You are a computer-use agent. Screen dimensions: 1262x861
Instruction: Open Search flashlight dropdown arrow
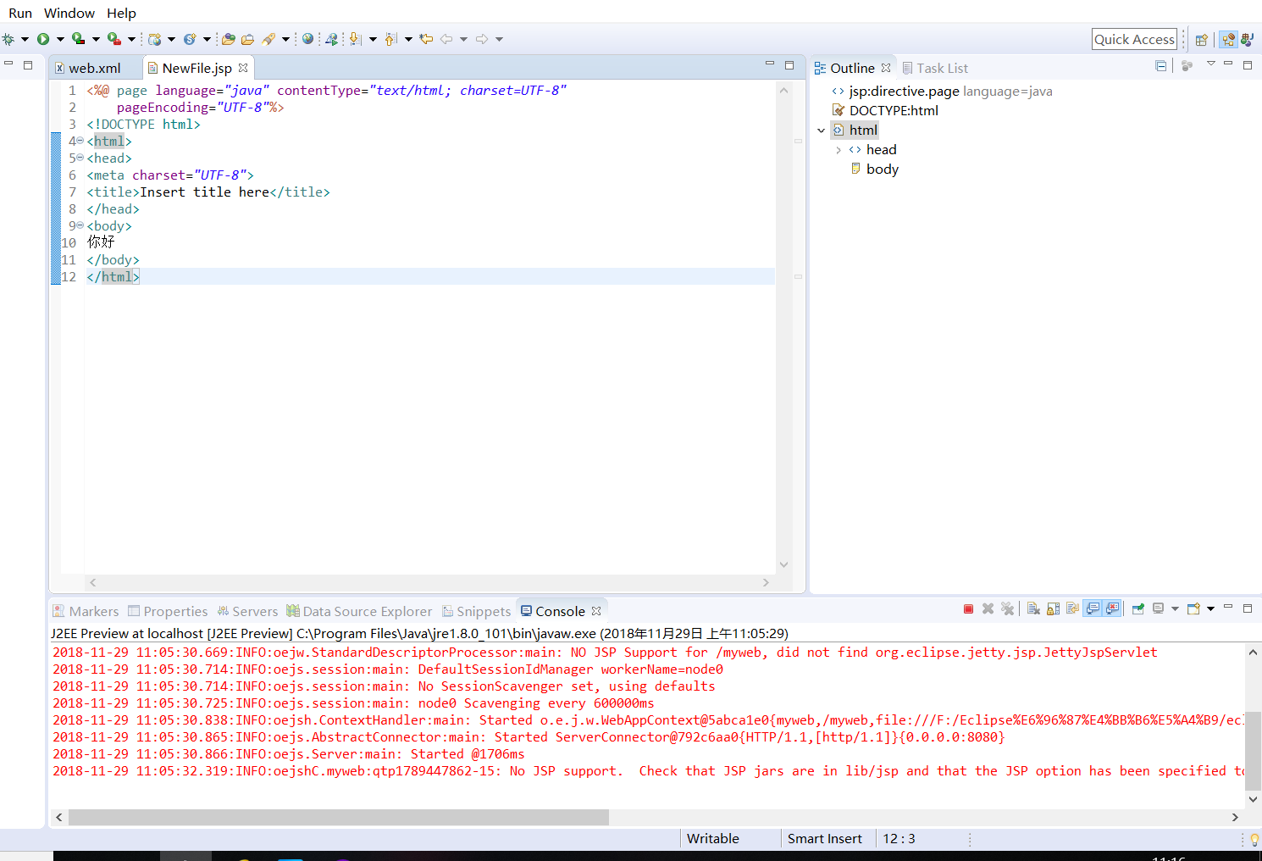285,39
